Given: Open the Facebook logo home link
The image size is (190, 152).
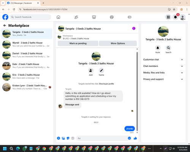Looking at the screenshot, I should pos(5,17).
